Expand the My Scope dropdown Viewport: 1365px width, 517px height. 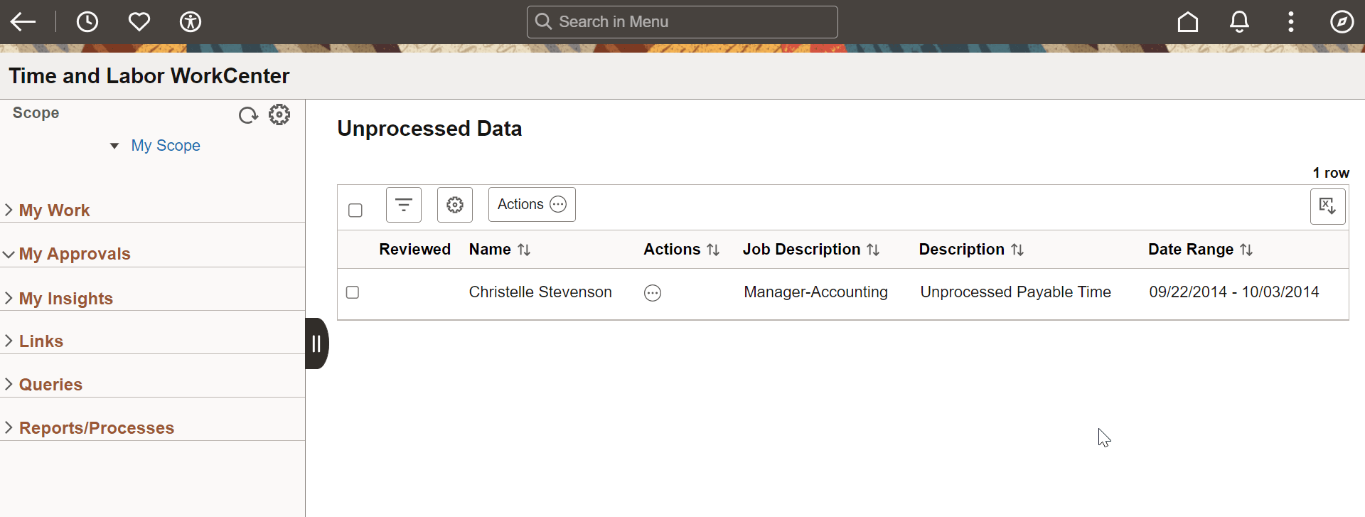click(x=114, y=146)
